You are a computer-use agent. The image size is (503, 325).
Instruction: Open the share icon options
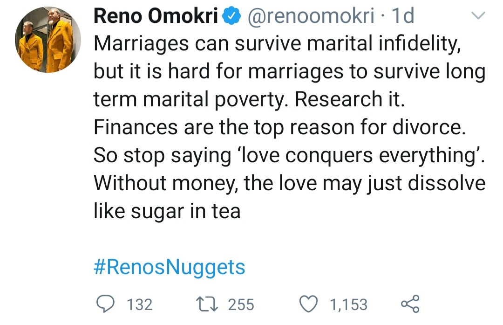pos(410,304)
